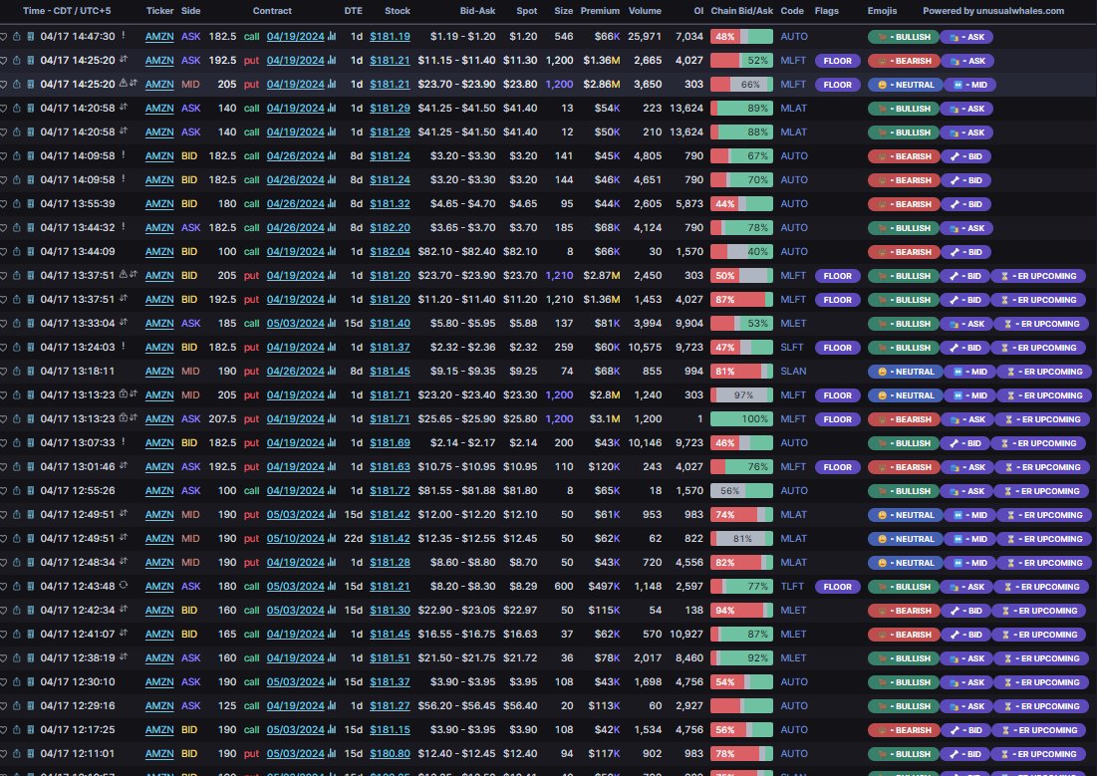This screenshot has width=1097, height=776.
Task: Favorite the 12:30:10 trade with heart
Action: coord(4,681)
